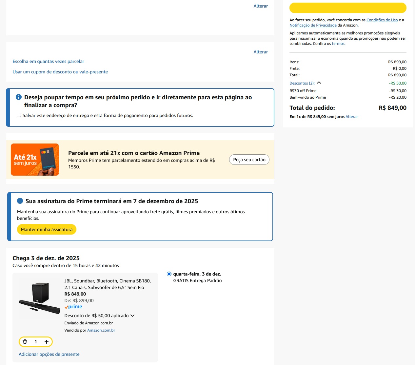The width and height of the screenshot is (415, 365).
Task: Click Adicionar opções de presente
Action: click(x=49, y=354)
